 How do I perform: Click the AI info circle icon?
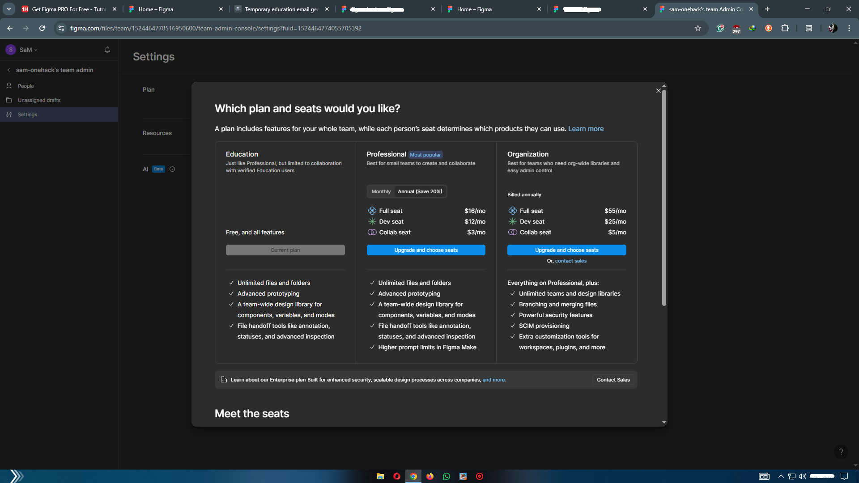click(172, 169)
